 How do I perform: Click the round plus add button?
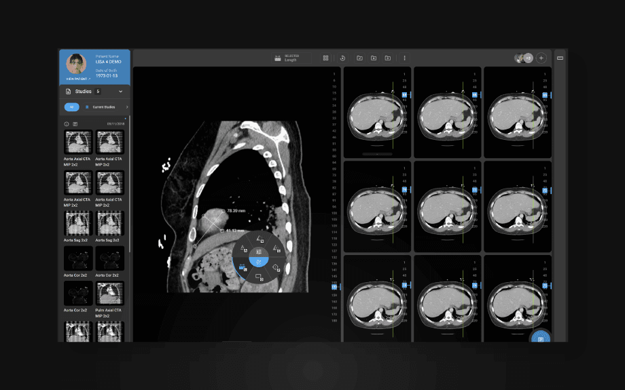tap(541, 58)
